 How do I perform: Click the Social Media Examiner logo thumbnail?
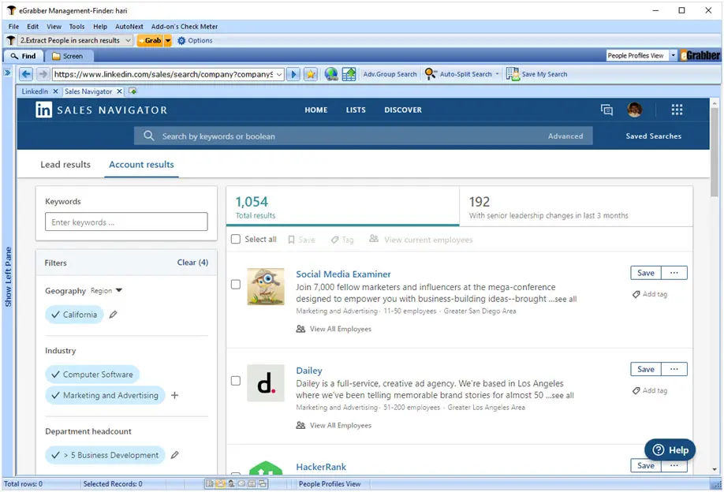point(266,287)
